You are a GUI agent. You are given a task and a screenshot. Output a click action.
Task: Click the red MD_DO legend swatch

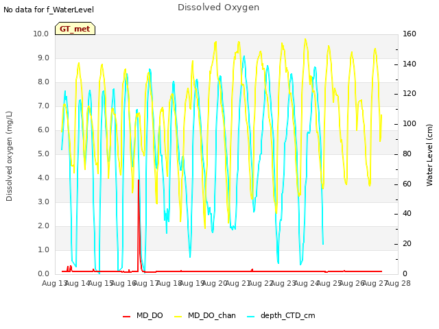click(126, 316)
